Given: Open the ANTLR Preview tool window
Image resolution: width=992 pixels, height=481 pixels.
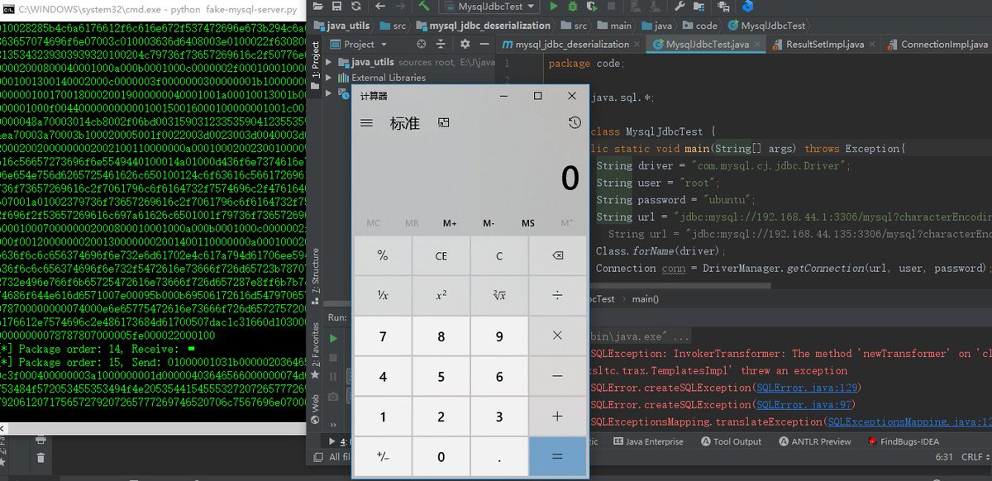Looking at the screenshot, I should [x=814, y=441].
